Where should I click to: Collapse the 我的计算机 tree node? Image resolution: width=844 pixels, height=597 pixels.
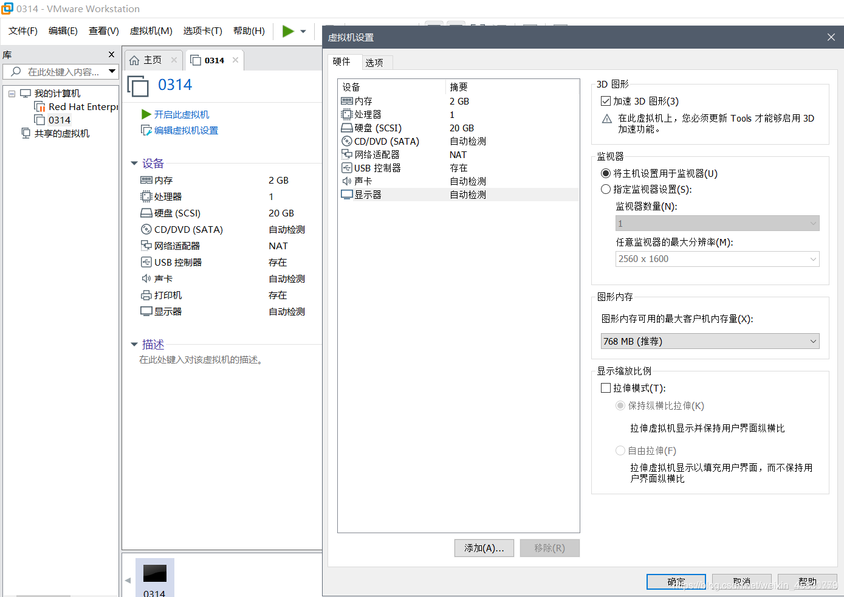point(12,94)
